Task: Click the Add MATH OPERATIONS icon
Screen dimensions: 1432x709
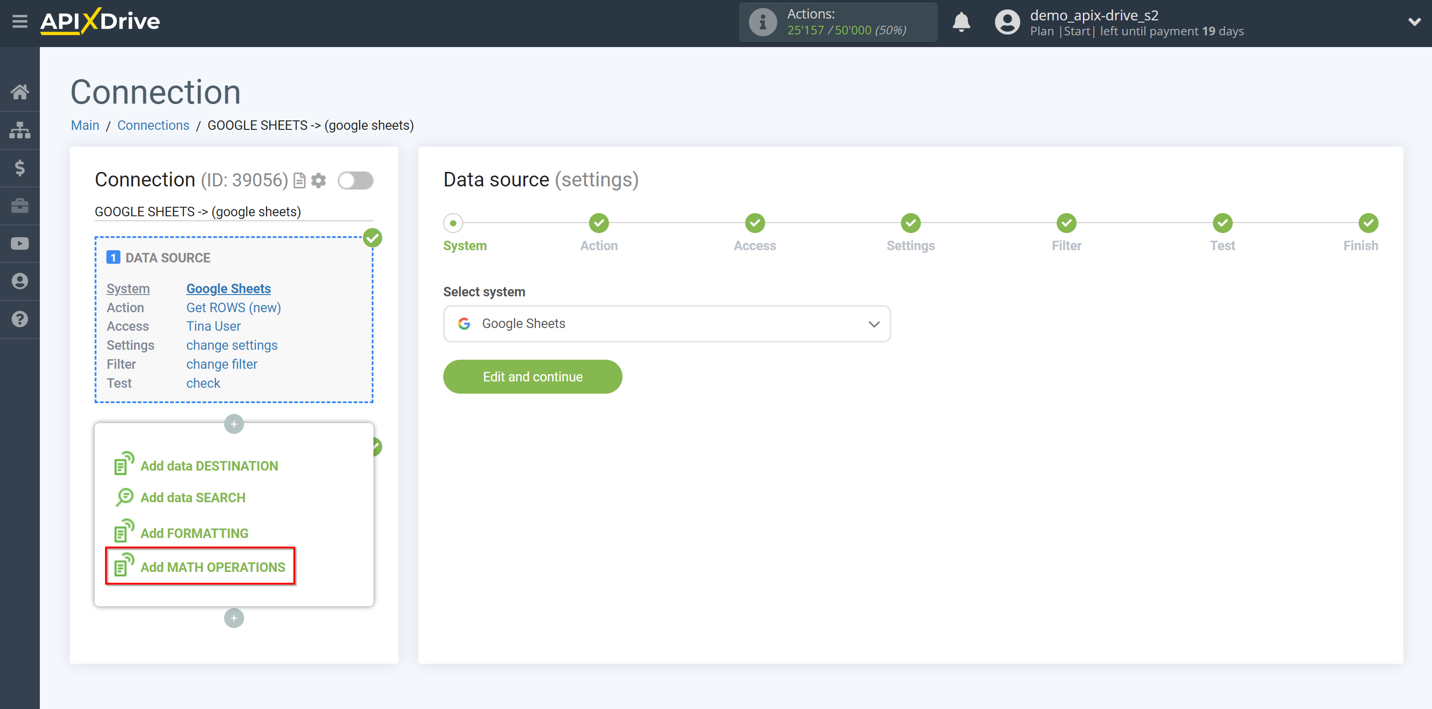Action: (x=124, y=565)
